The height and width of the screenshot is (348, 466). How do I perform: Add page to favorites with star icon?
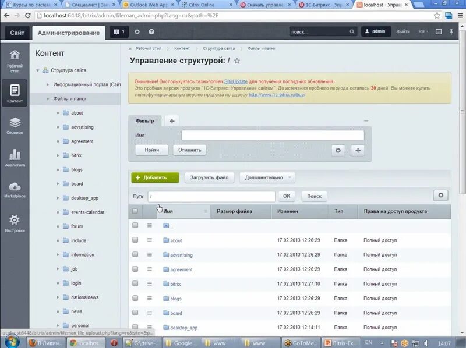pos(237,61)
